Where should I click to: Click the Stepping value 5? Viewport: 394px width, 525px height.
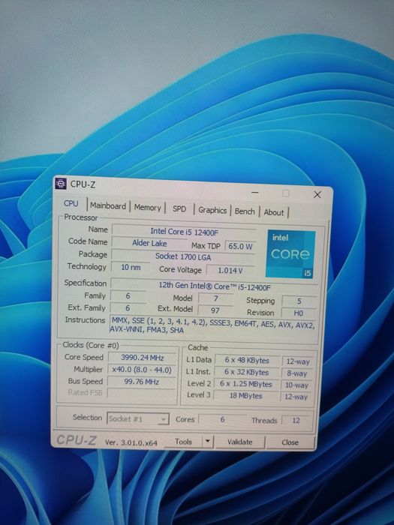coord(299,301)
